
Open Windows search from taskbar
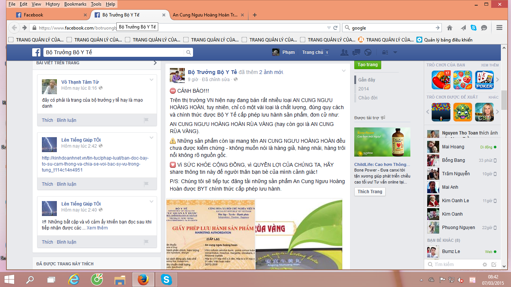pyautogui.click(x=30, y=280)
